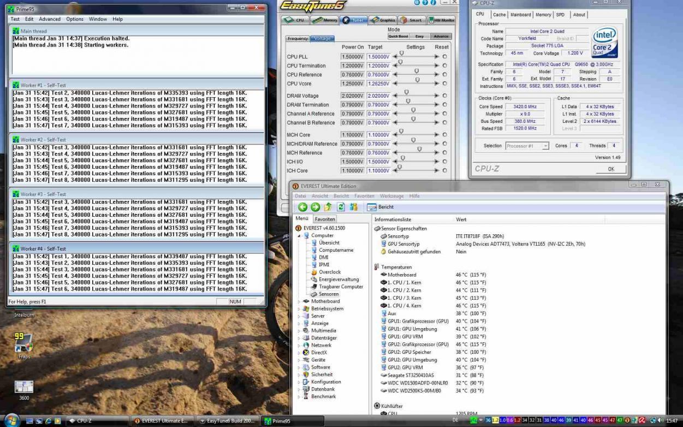
Task: Click MCH Reference slider thumb
Action: point(419,149)
